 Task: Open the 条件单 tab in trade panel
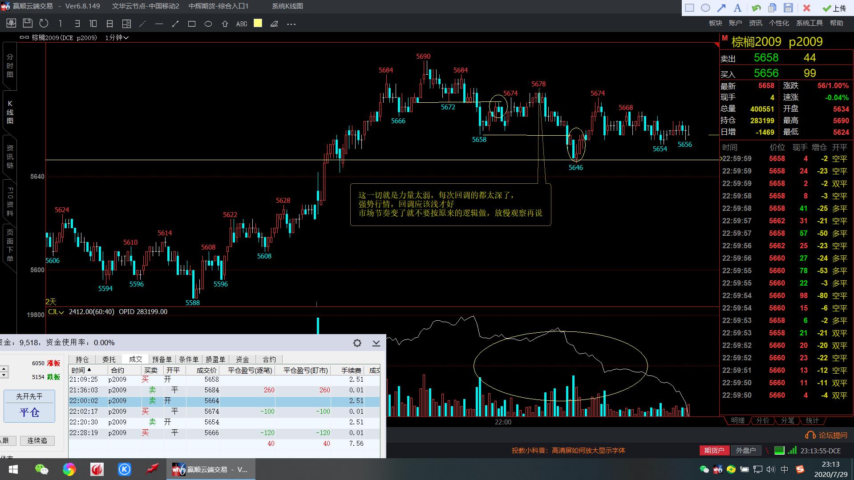tap(189, 359)
